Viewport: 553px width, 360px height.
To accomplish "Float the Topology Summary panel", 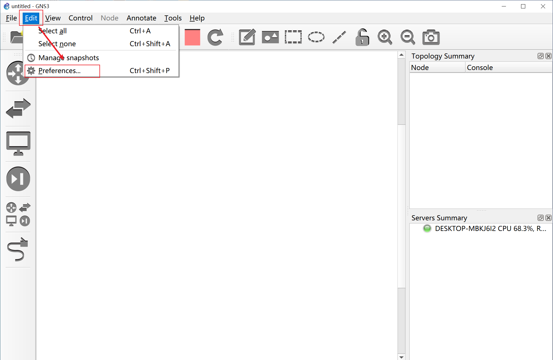I will pyautogui.click(x=540, y=56).
